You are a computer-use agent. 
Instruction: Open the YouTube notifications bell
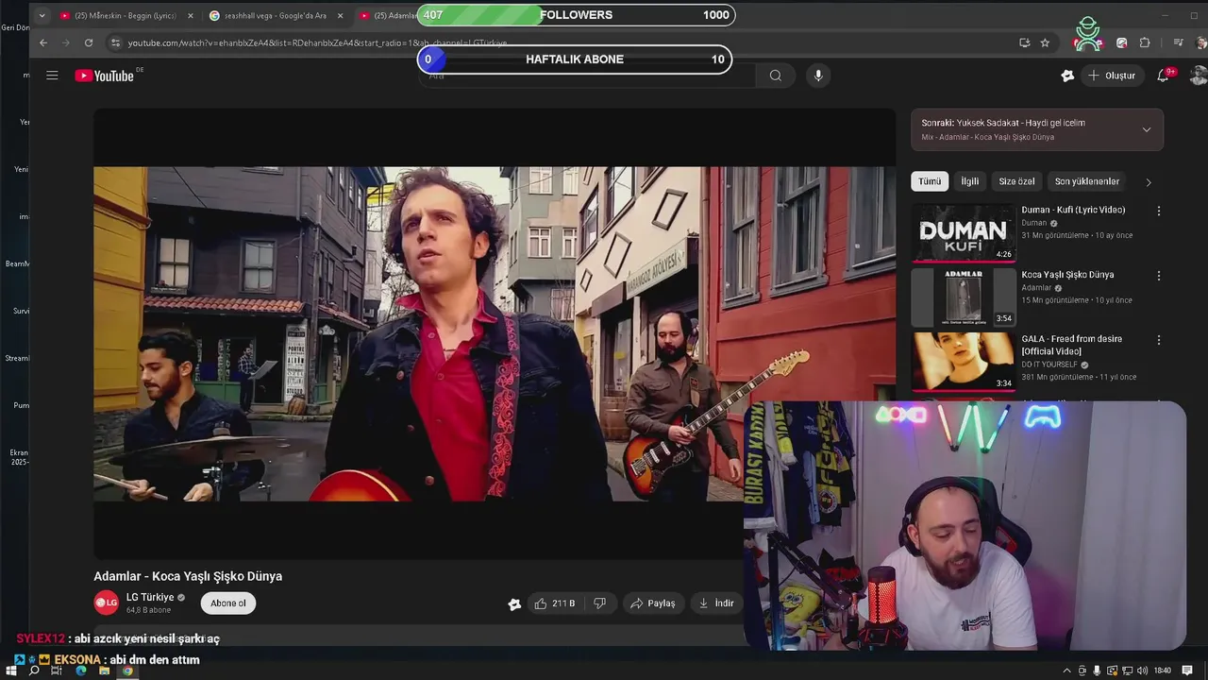pos(1164,76)
